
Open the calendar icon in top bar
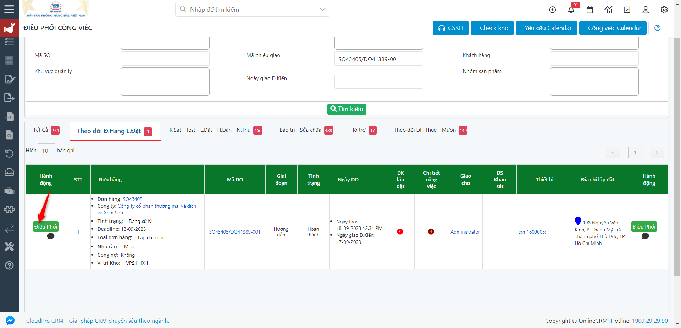590,10
